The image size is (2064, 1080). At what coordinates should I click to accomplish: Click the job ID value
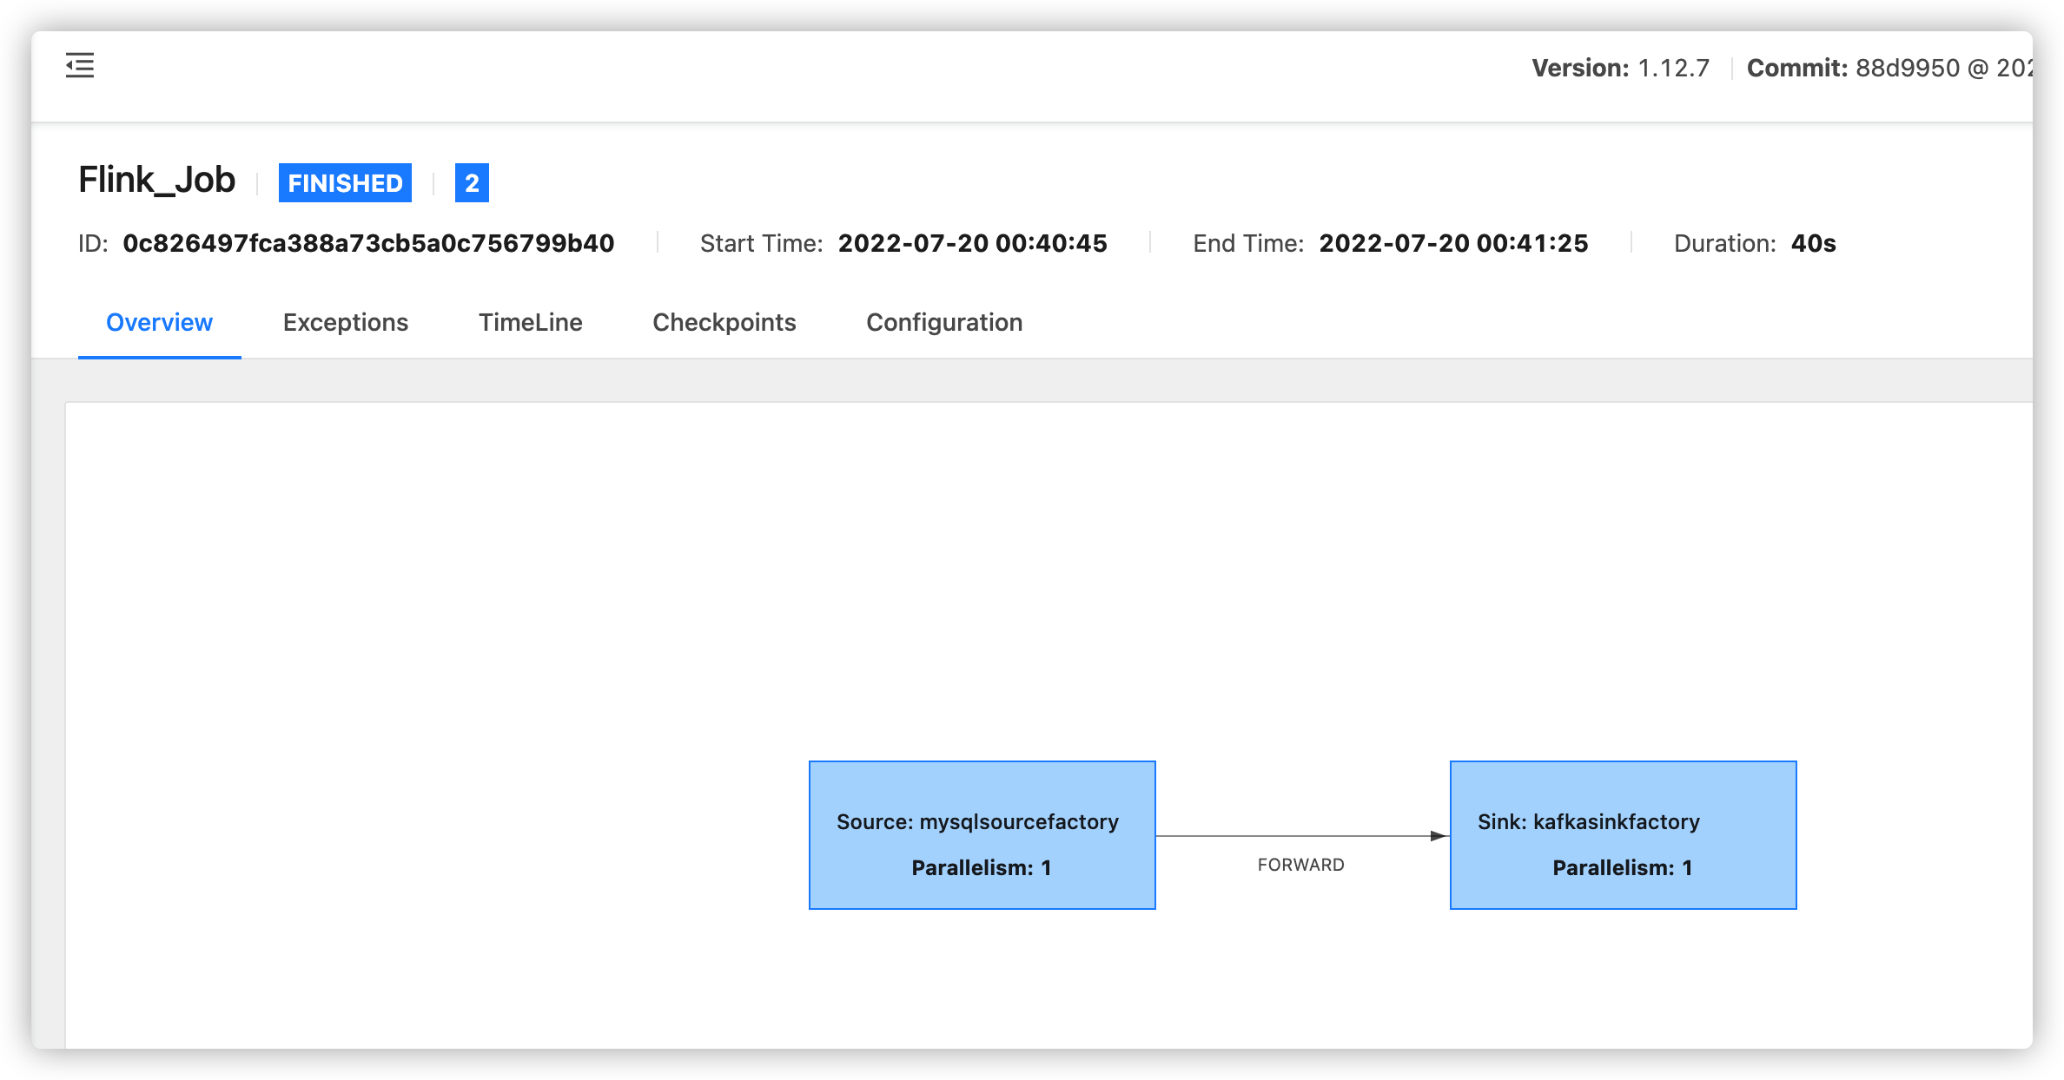(x=368, y=243)
